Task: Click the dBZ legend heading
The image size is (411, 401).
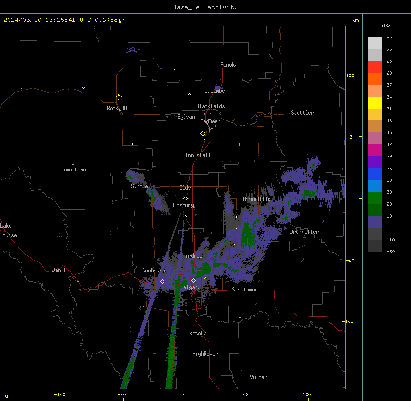Action: 386,25
